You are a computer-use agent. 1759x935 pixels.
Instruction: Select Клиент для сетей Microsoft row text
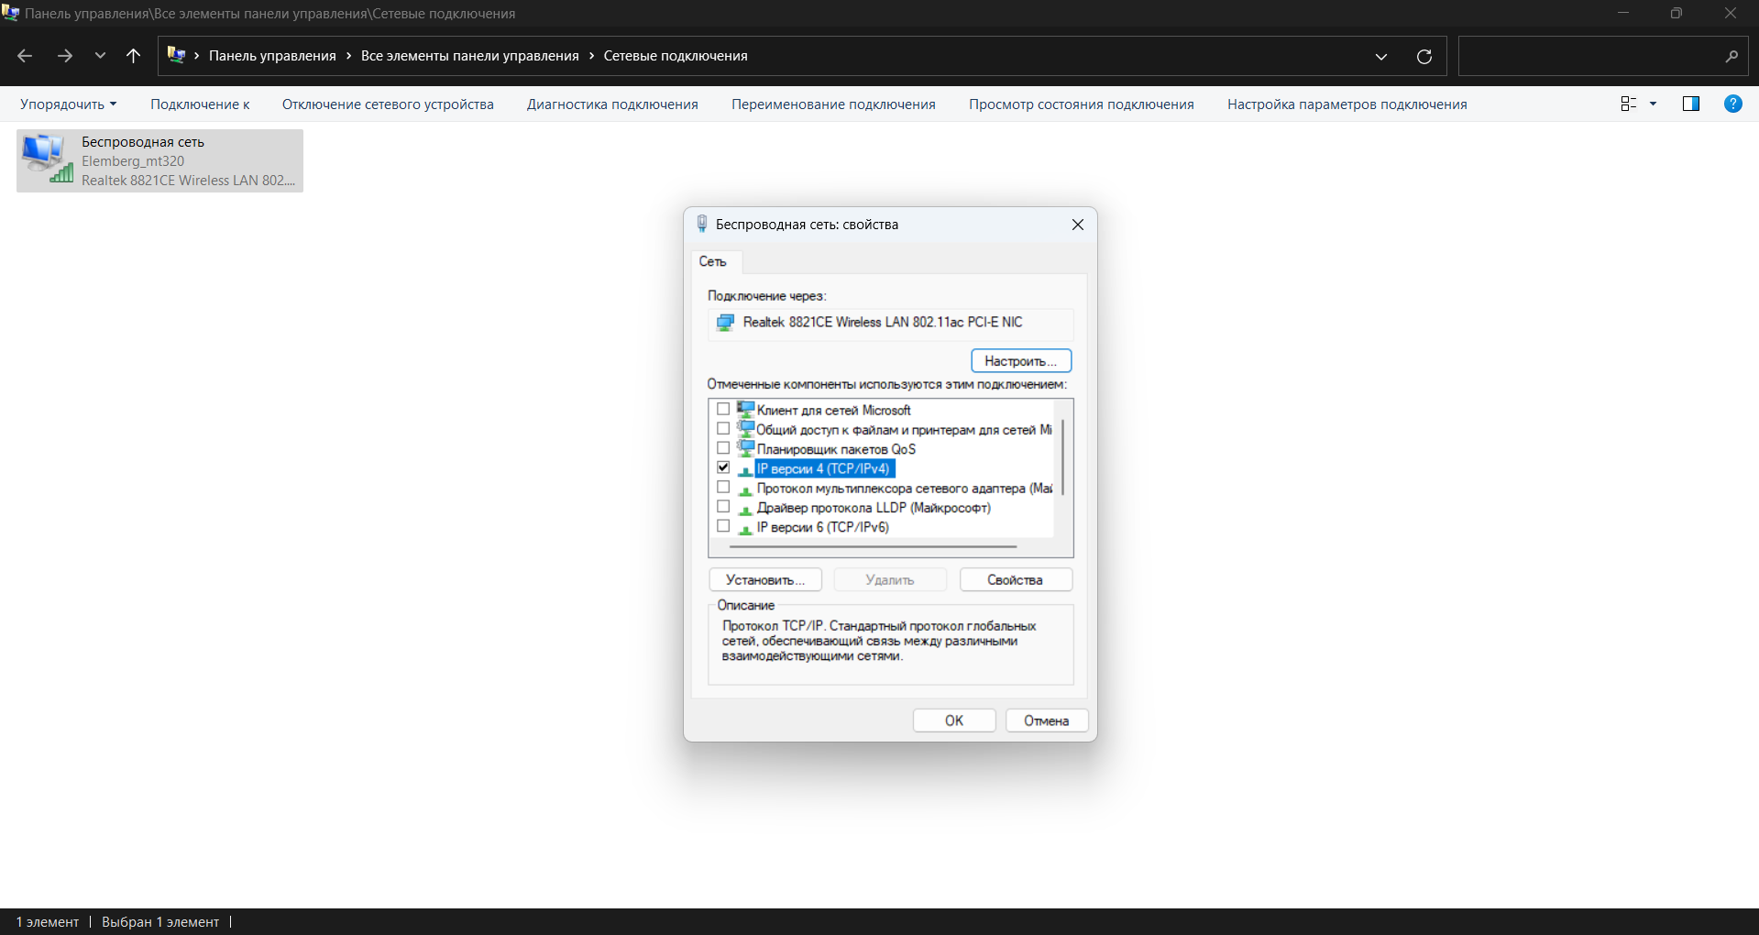coord(833,411)
